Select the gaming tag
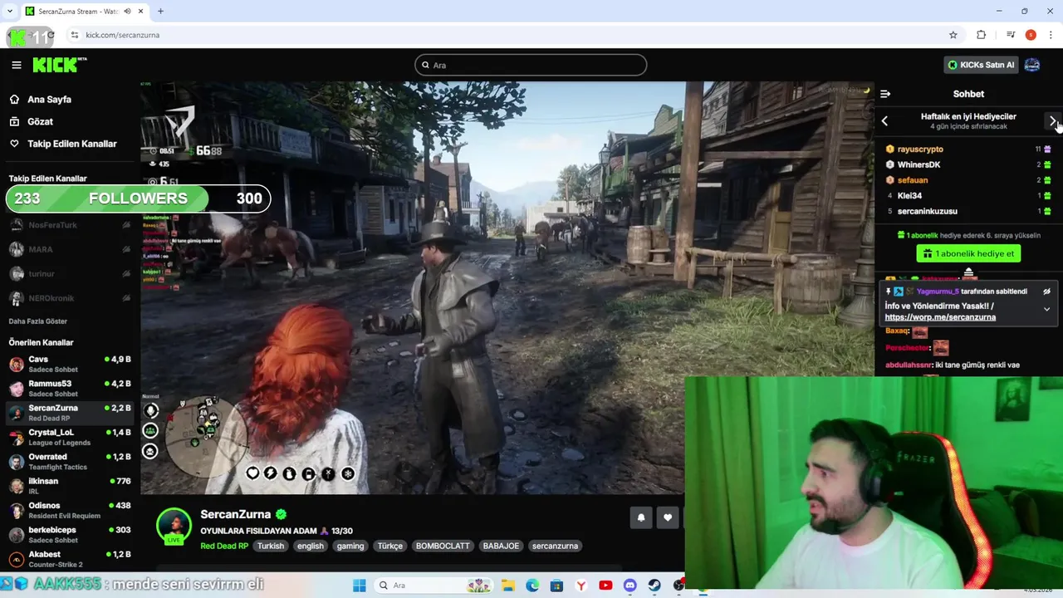This screenshot has height=598, width=1063. pyautogui.click(x=350, y=546)
